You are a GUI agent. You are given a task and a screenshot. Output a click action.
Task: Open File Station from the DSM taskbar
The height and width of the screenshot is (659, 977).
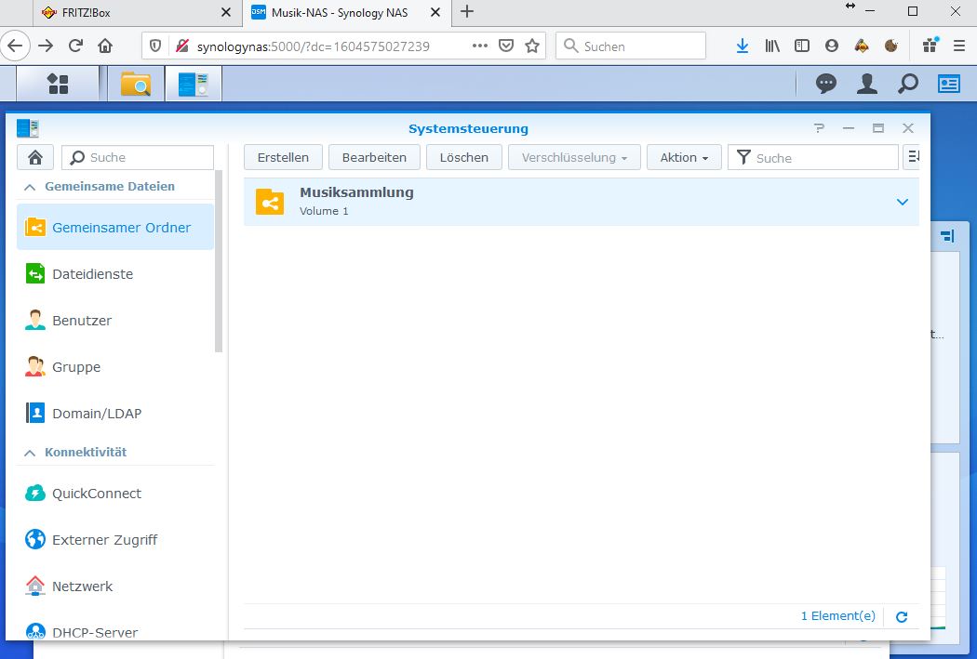(136, 84)
